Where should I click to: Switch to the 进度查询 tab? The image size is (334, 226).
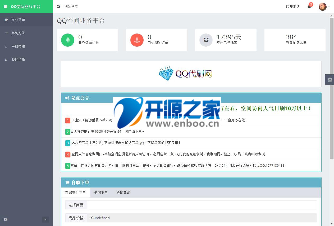(x=123, y=193)
